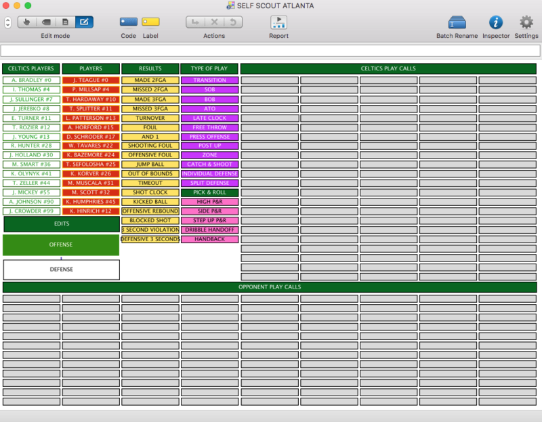This screenshot has width=542, height=422.
Task: Select HIGH P&R play type
Action: [x=210, y=201]
